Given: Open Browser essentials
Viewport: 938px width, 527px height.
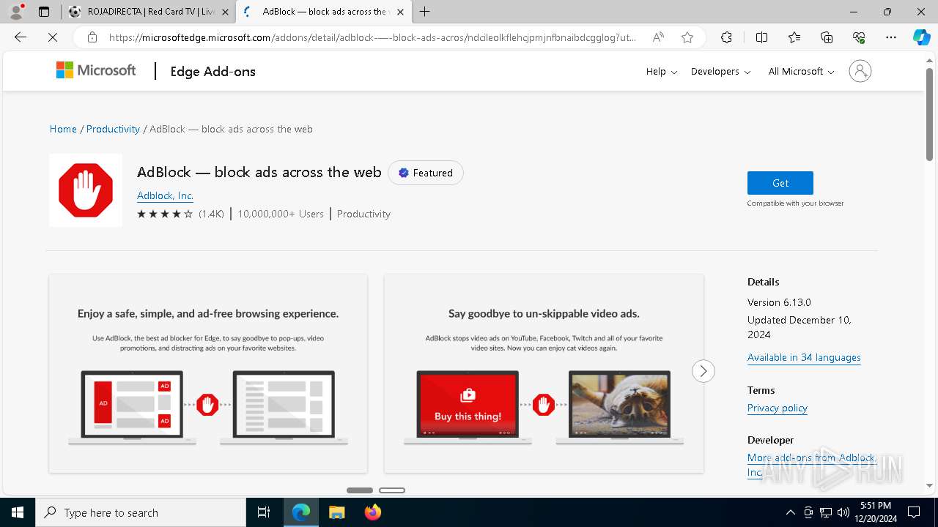Looking at the screenshot, I should [x=859, y=37].
